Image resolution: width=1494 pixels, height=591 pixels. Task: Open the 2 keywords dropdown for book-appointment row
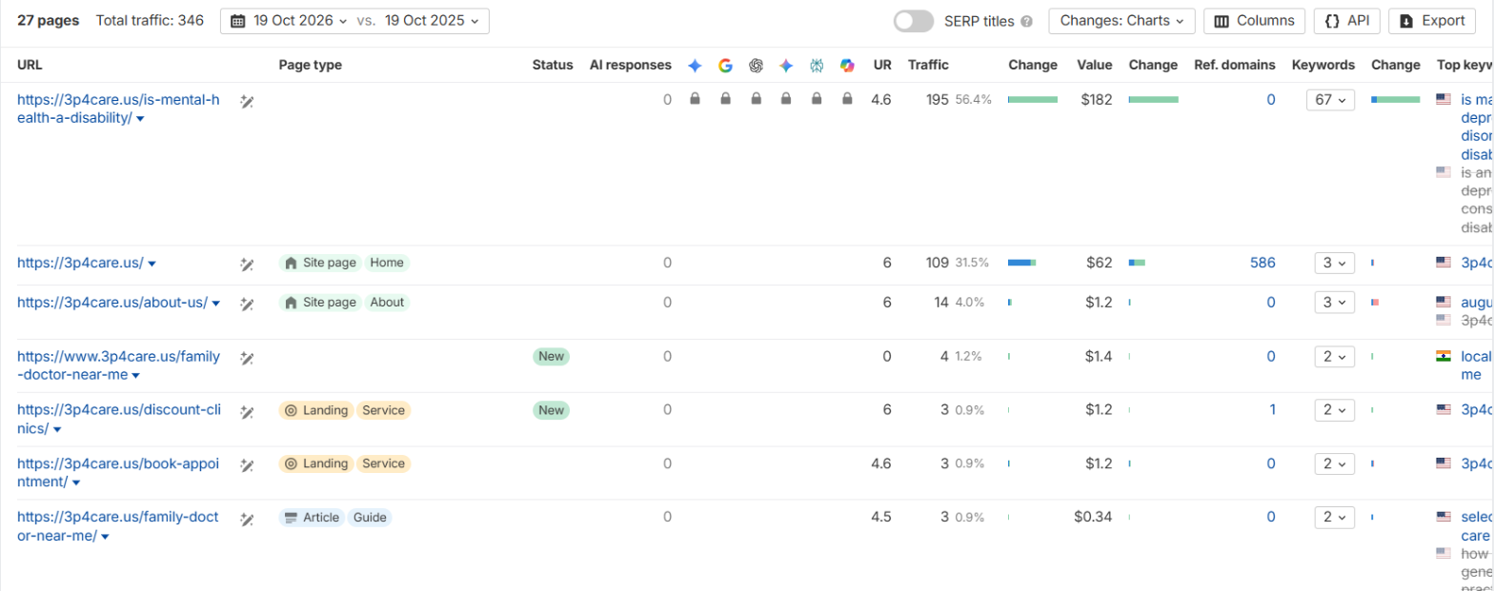(x=1334, y=463)
